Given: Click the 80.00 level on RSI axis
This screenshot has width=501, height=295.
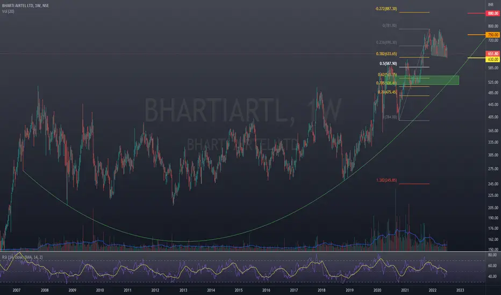Looking at the screenshot, I should pyautogui.click(x=492, y=255).
